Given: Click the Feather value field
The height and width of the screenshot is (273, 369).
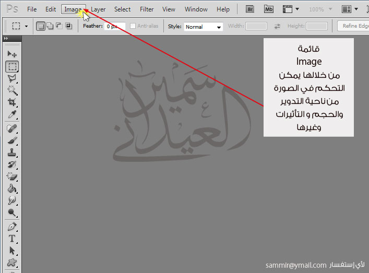Looking at the screenshot, I should (x=115, y=26).
